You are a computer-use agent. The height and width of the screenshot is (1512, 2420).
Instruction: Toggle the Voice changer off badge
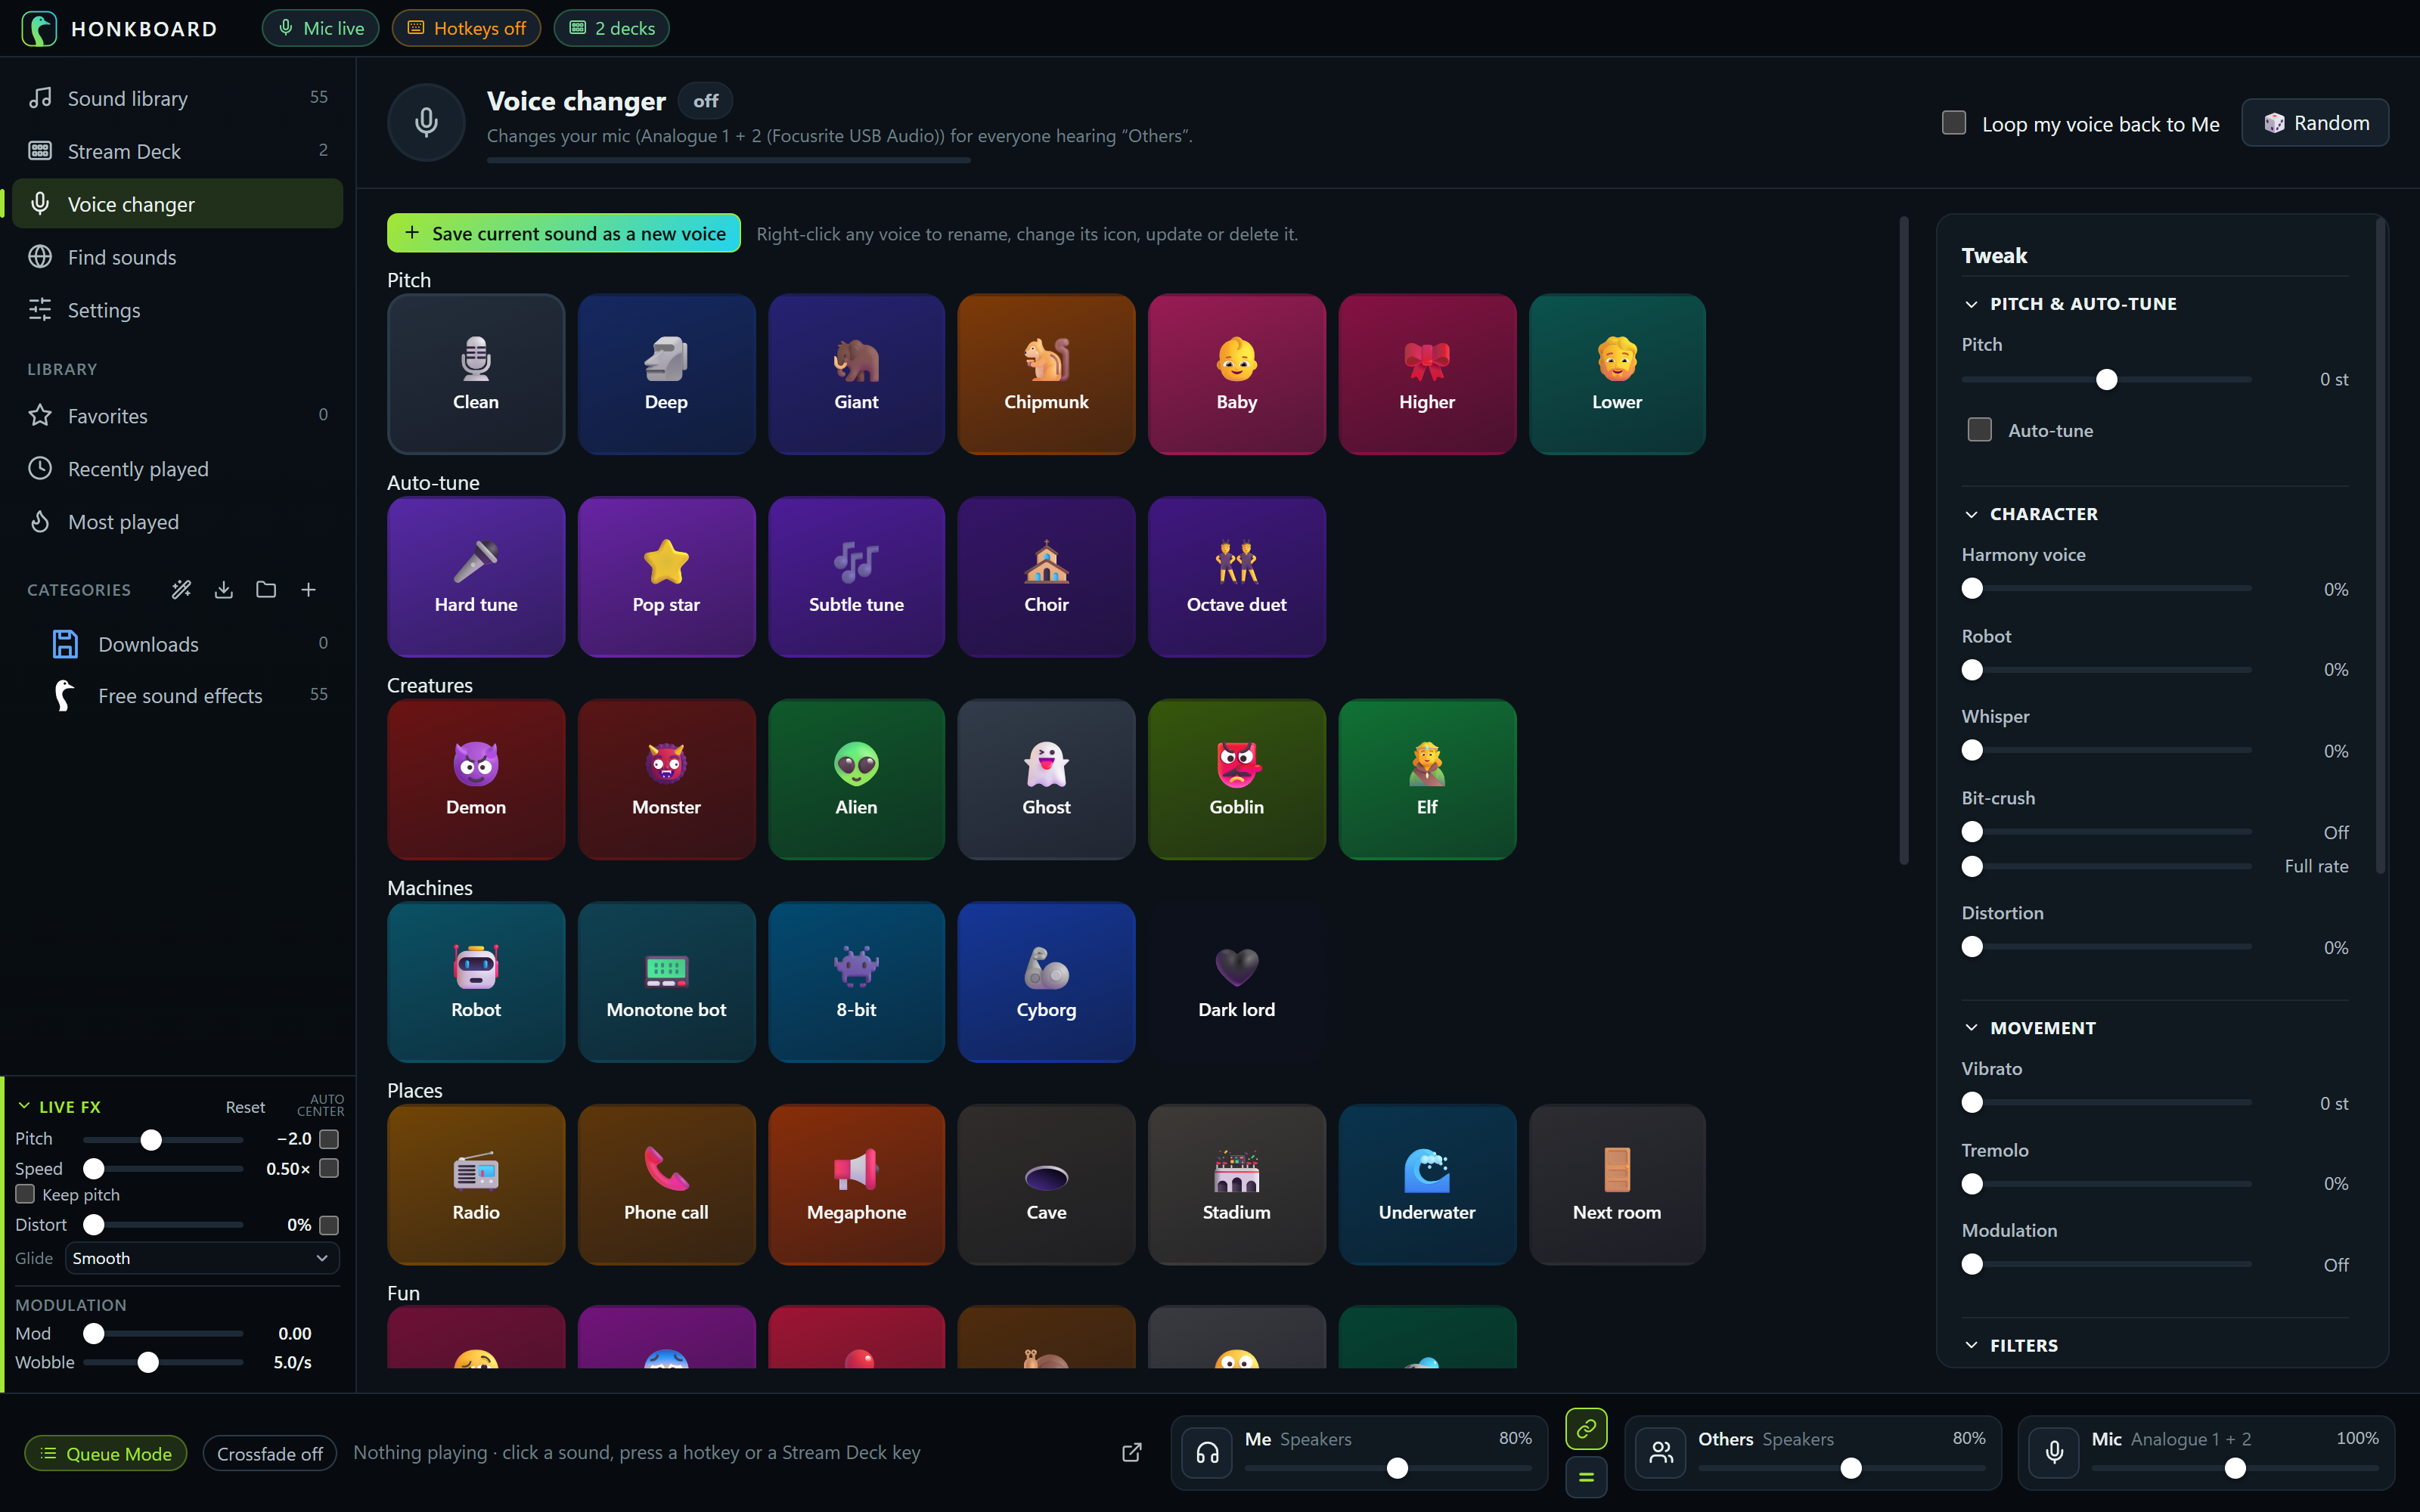pos(705,101)
